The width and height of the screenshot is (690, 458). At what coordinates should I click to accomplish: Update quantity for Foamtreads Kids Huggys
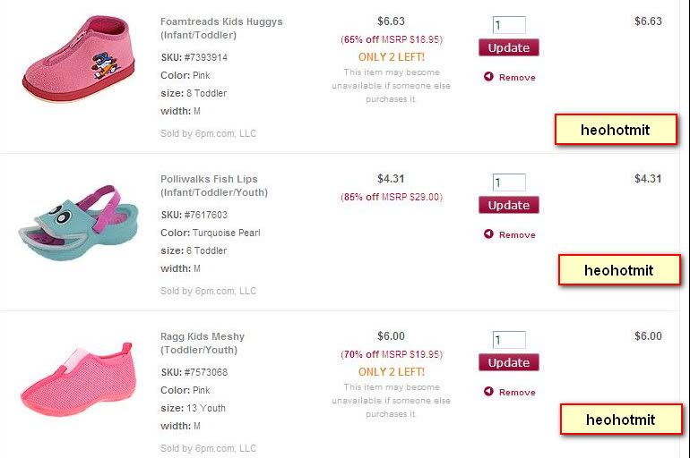coord(509,47)
